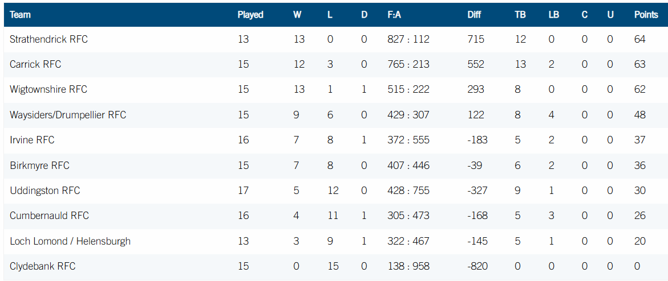Open the Uddingston RFC entry
This screenshot has width=668, height=281.
[x=44, y=191]
